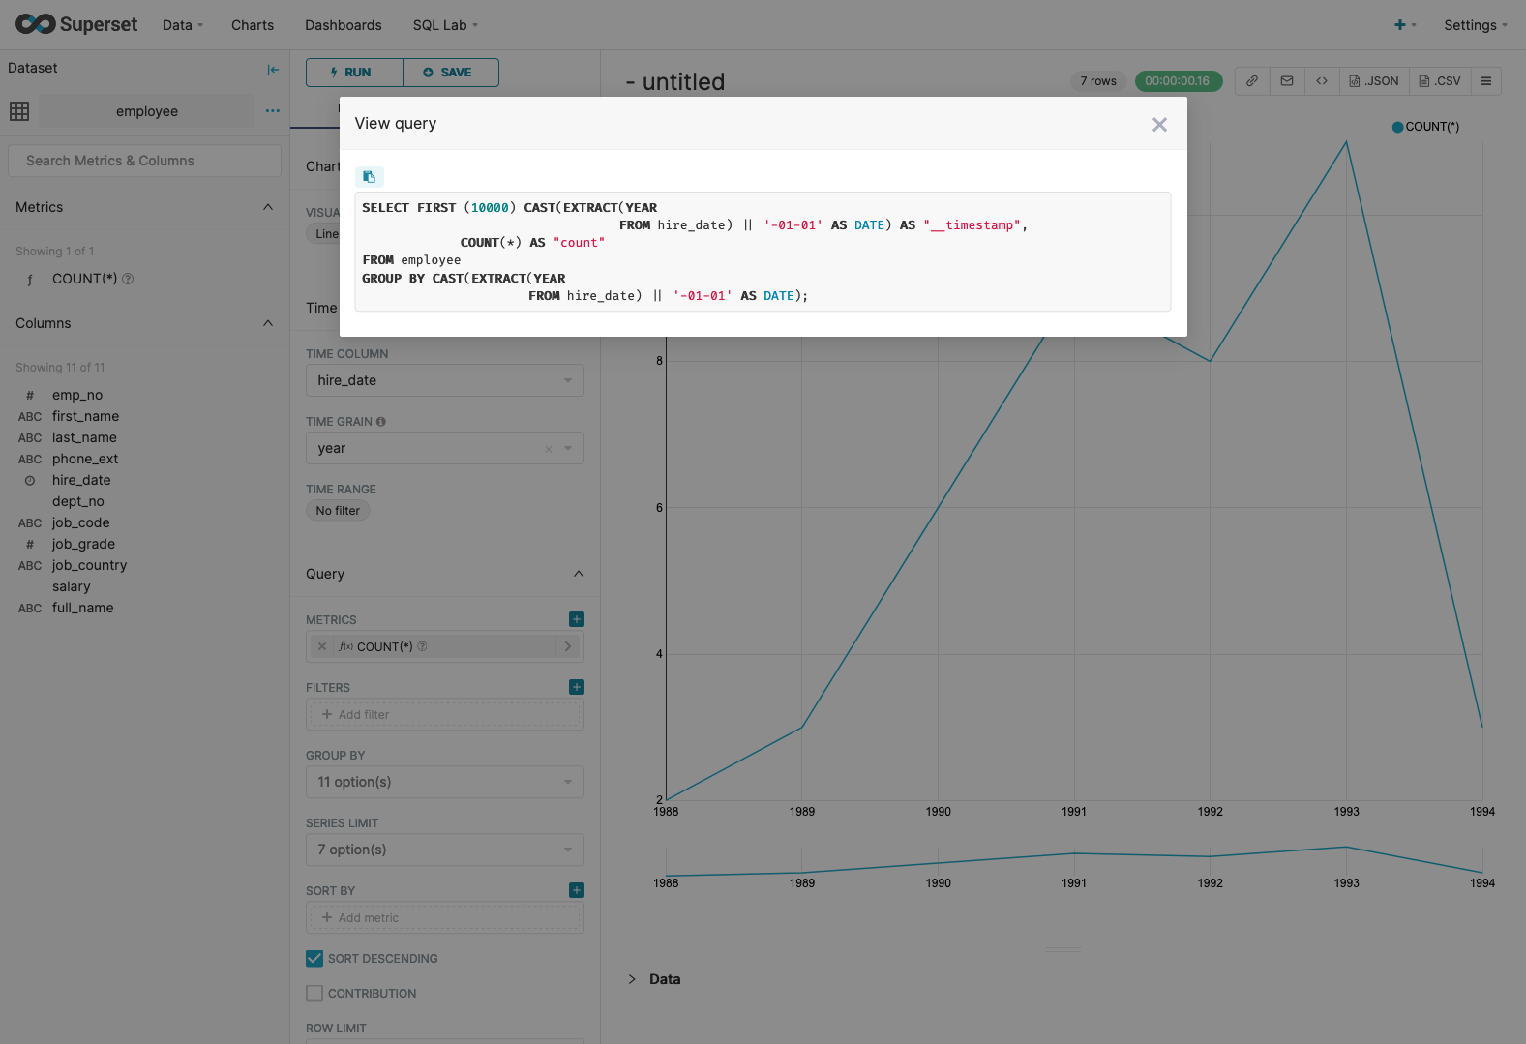Toggle Sort Descending checkbox
The height and width of the screenshot is (1044, 1526).
314,959
